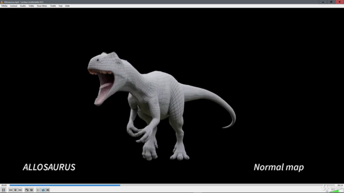Open the Aide menu
Image resolution: width=344 pixels, height=193 pixels.
67,6
